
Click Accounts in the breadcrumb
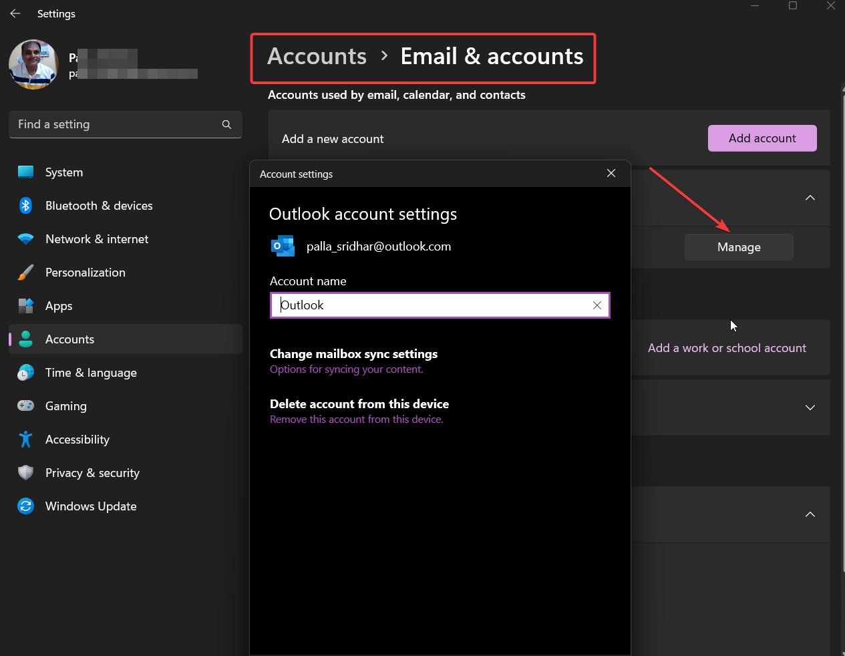tap(317, 56)
